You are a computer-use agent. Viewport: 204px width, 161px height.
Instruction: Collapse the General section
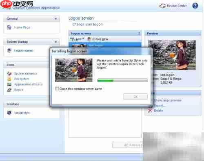pos(56,18)
